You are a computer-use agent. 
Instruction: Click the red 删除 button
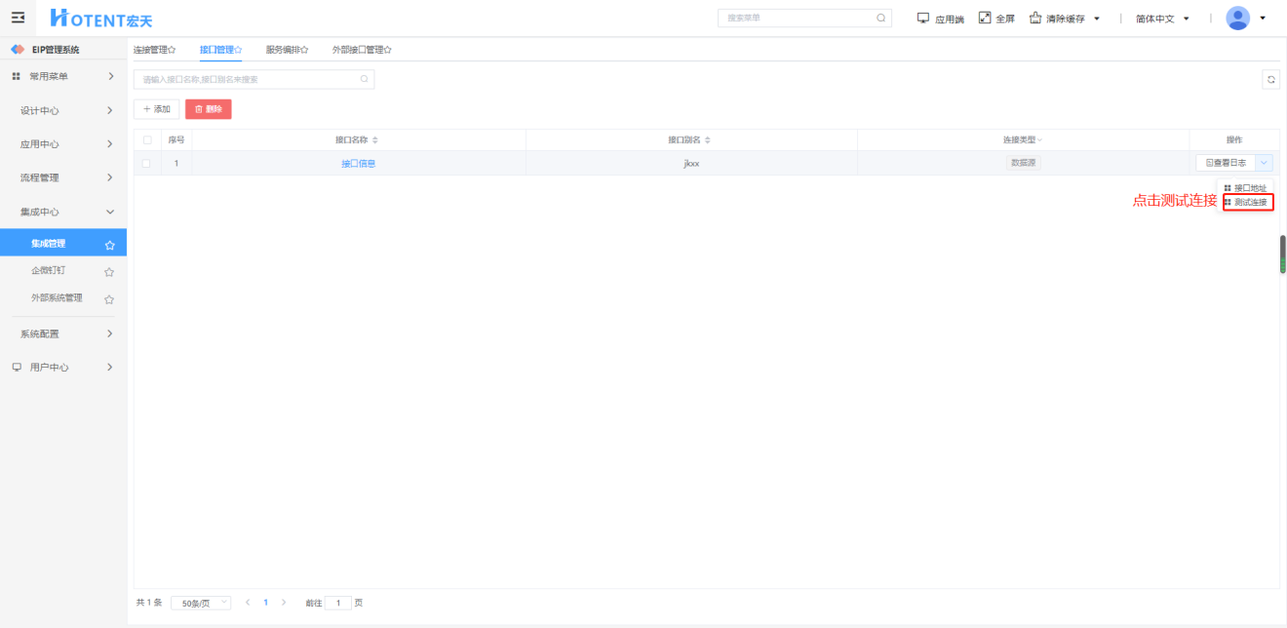[209, 109]
